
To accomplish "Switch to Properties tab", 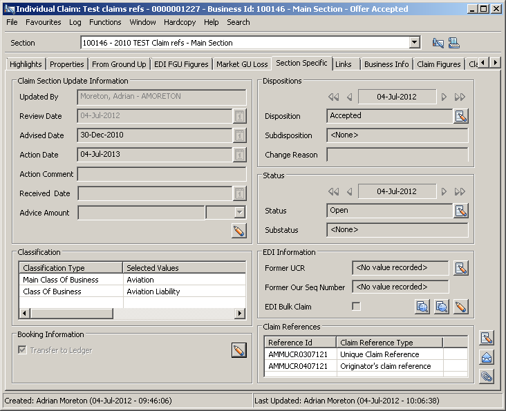I will coord(67,64).
